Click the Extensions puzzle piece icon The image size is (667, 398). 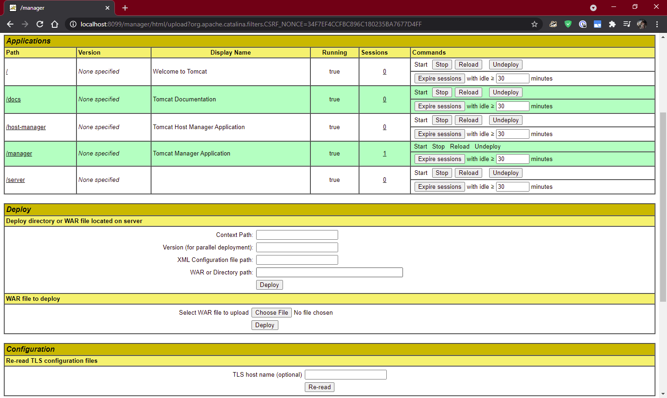[612, 24]
